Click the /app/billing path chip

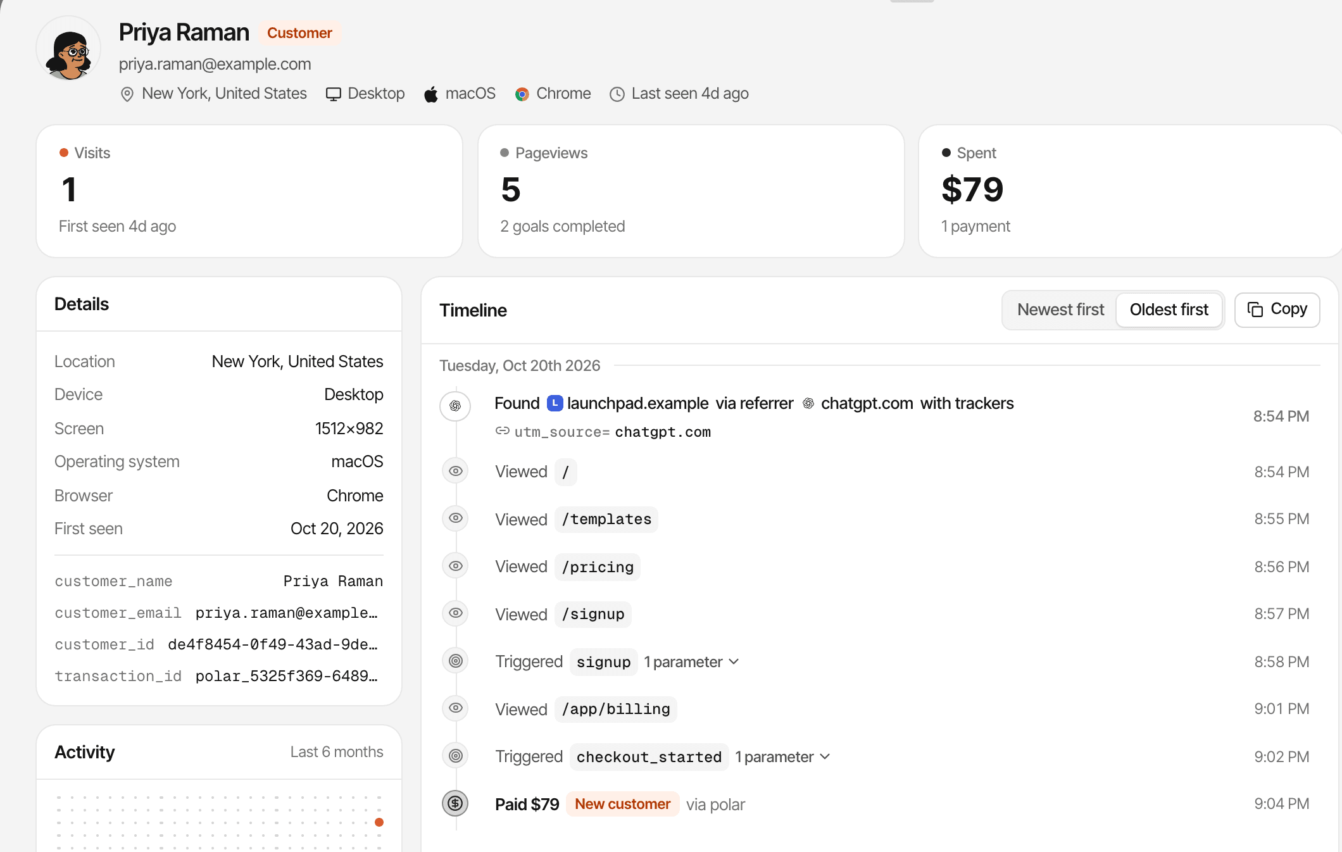point(616,709)
